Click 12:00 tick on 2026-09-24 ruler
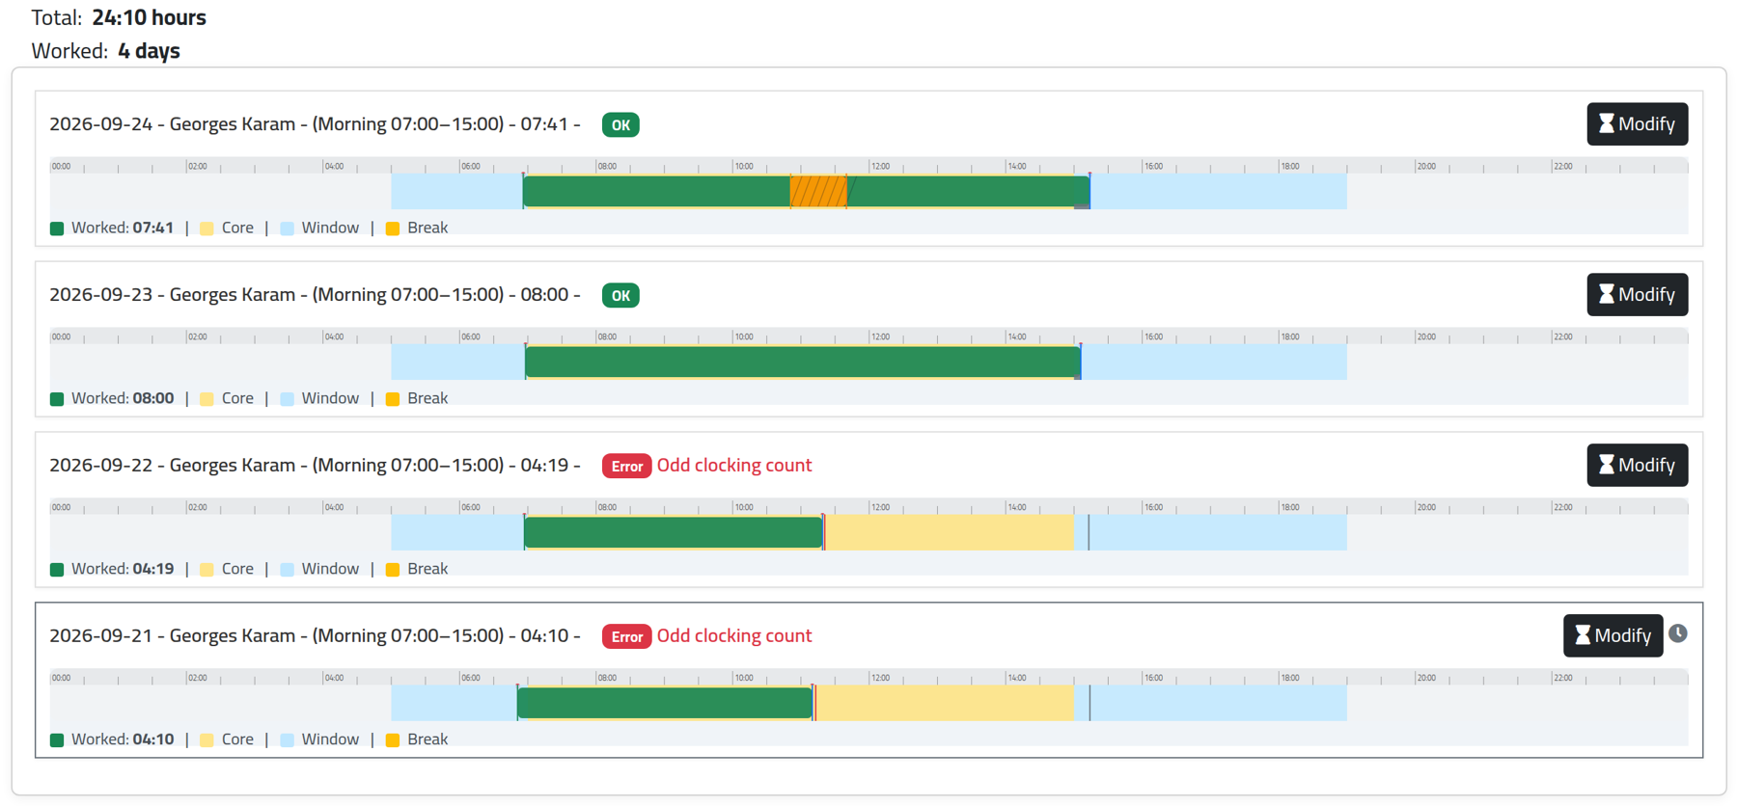Viewport: 1737px width, 806px height. [x=878, y=167]
